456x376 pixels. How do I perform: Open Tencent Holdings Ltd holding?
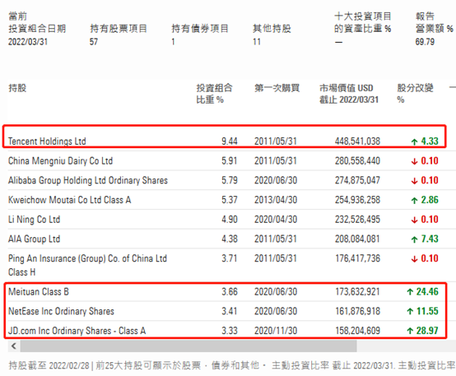tap(47, 142)
